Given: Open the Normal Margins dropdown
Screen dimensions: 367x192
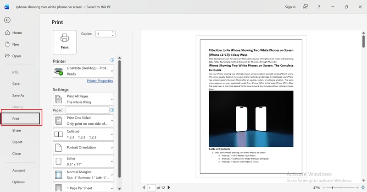Looking at the screenshot, I should coord(83,175).
